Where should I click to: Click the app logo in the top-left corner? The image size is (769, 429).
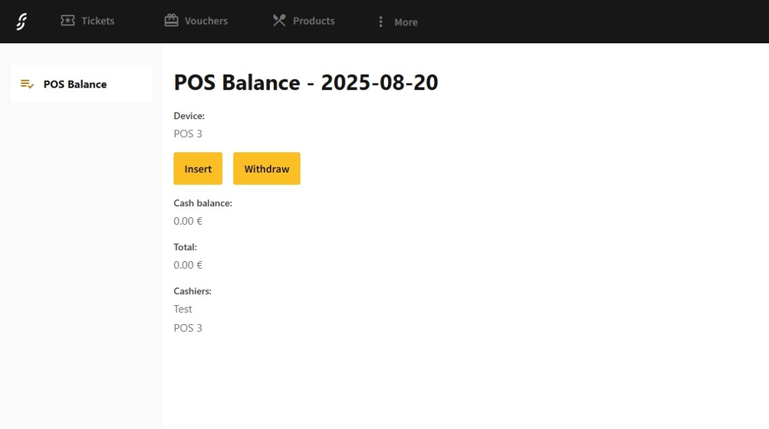click(22, 21)
